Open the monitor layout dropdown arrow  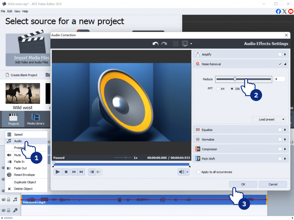pos(191,44)
